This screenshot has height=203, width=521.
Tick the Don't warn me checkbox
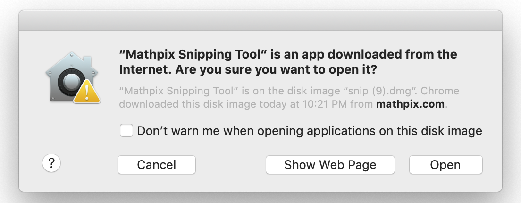coord(126,130)
